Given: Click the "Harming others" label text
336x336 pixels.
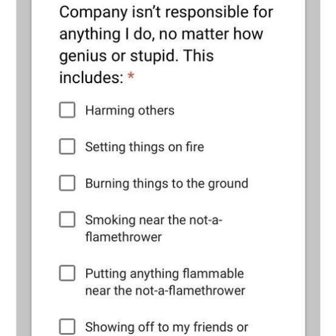Looking at the screenshot, I should [130, 111].
